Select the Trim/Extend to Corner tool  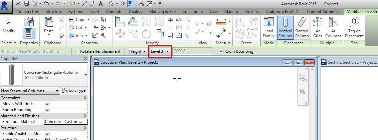pyautogui.click(x=159, y=33)
